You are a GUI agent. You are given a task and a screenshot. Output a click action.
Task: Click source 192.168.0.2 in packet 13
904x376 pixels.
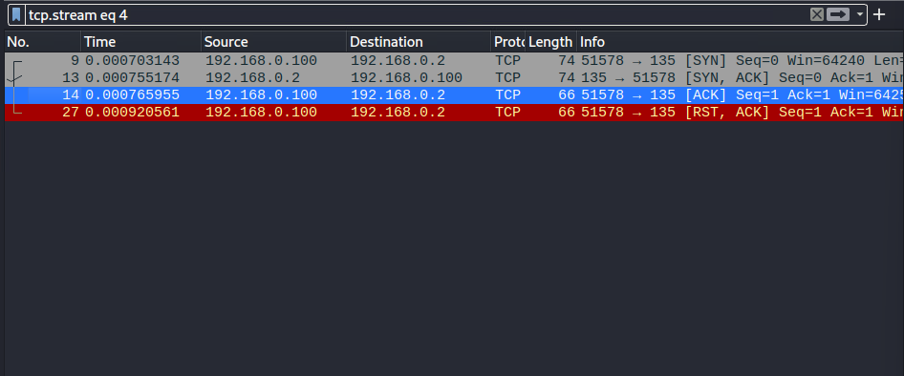click(252, 77)
